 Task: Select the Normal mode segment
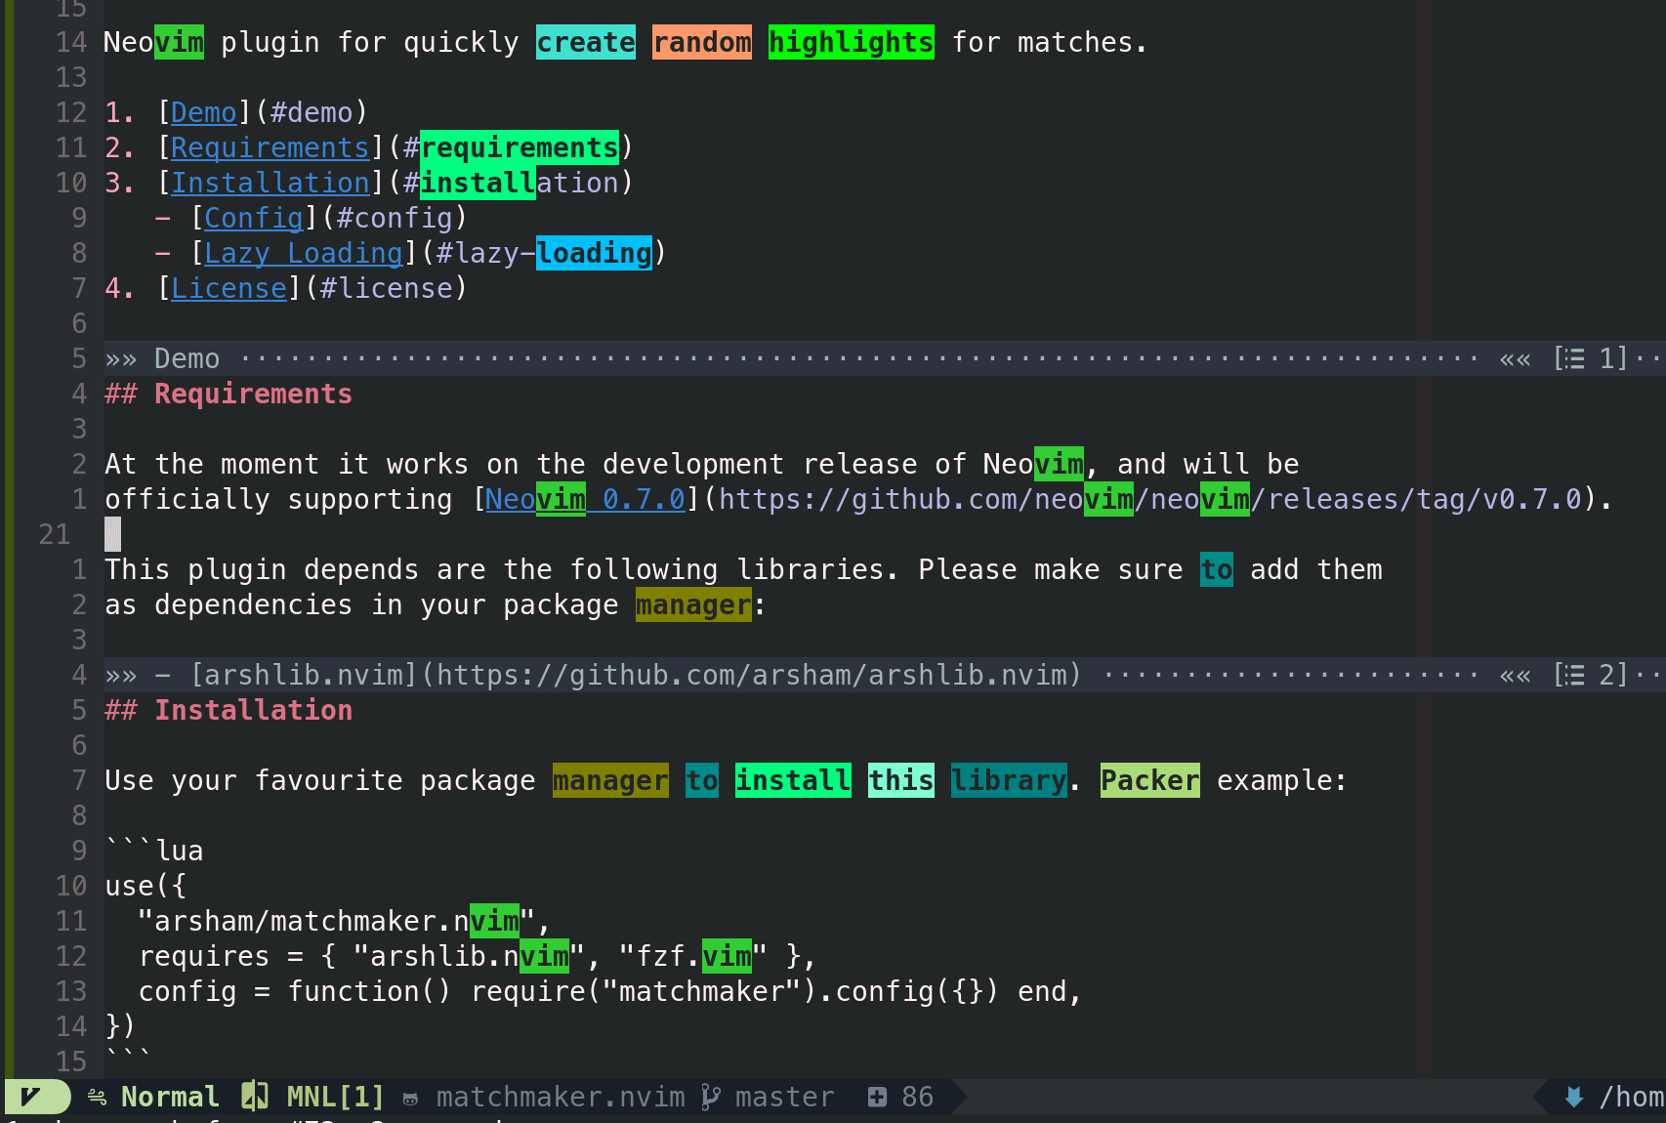click(170, 1096)
